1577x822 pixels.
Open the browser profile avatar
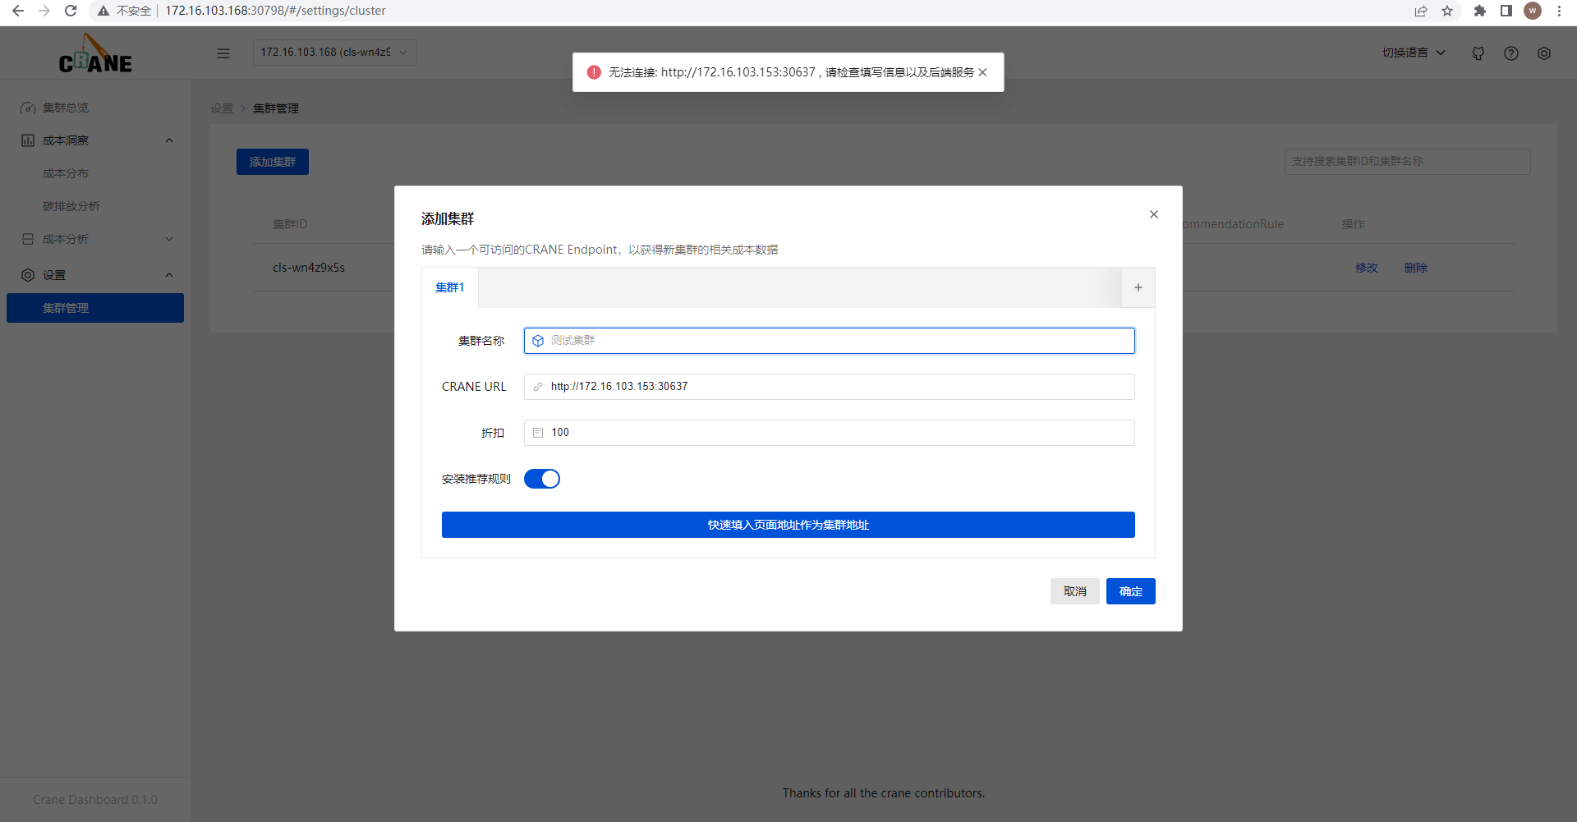click(1533, 11)
